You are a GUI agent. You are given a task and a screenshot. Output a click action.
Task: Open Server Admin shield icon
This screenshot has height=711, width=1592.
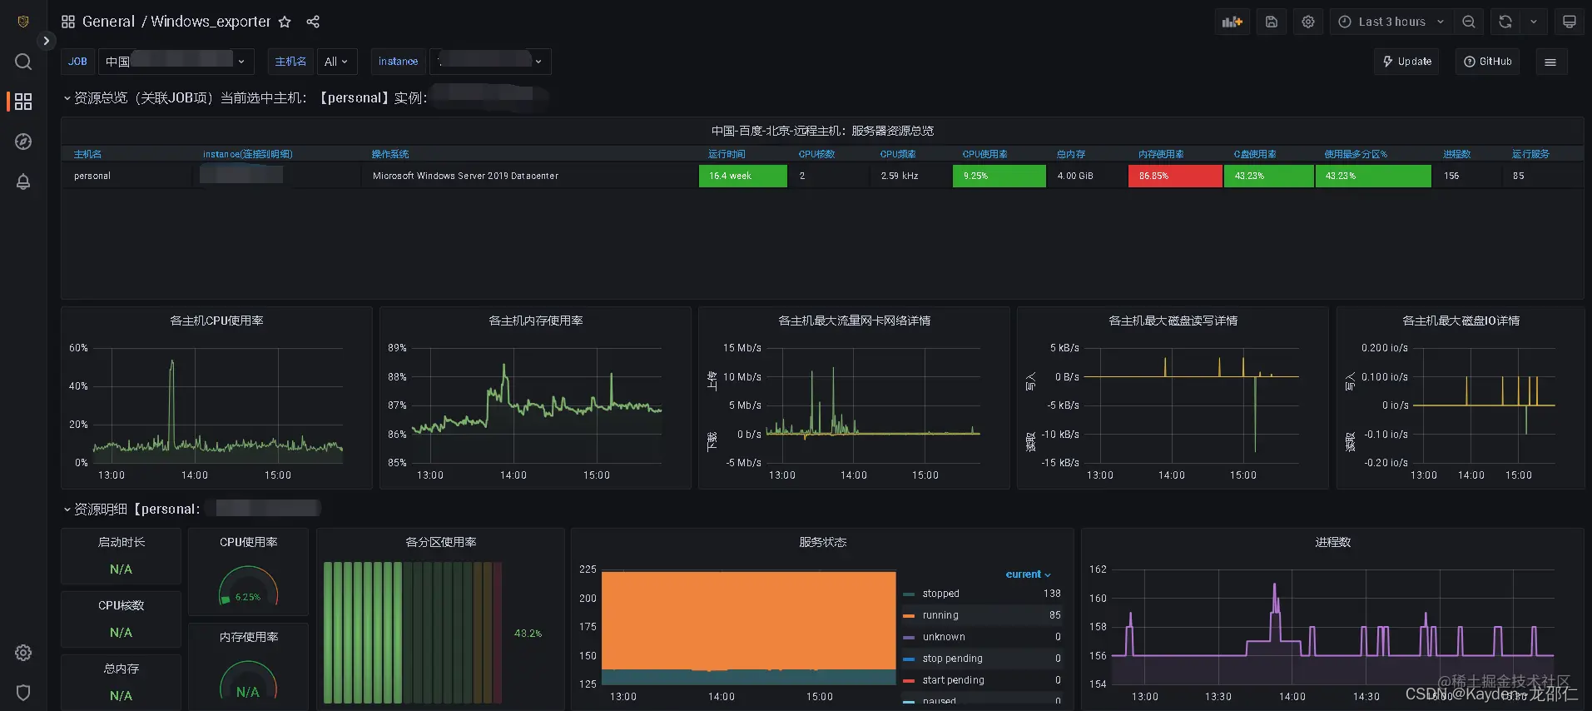(23, 693)
